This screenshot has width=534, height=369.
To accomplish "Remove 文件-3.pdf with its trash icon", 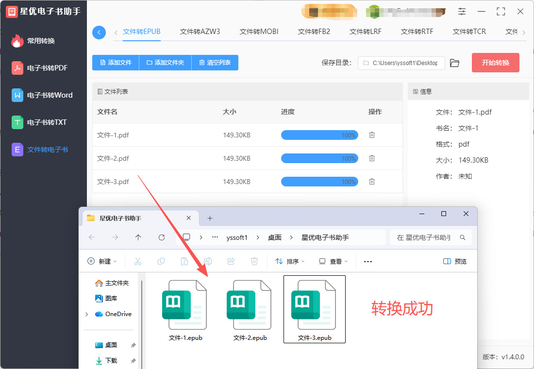I will (372, 182).
